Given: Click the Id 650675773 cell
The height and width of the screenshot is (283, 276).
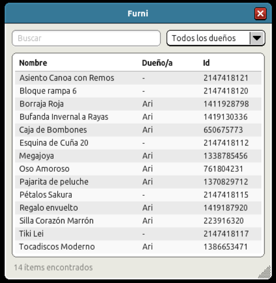Looking at the screenshot, I should point(224,130).
